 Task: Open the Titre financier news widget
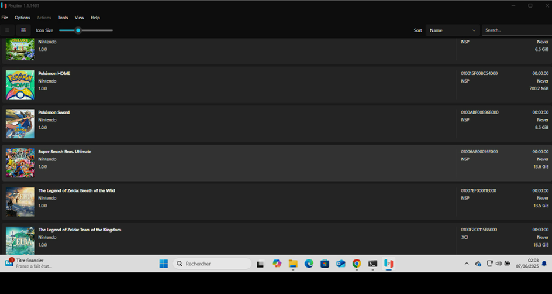point(29,264)
